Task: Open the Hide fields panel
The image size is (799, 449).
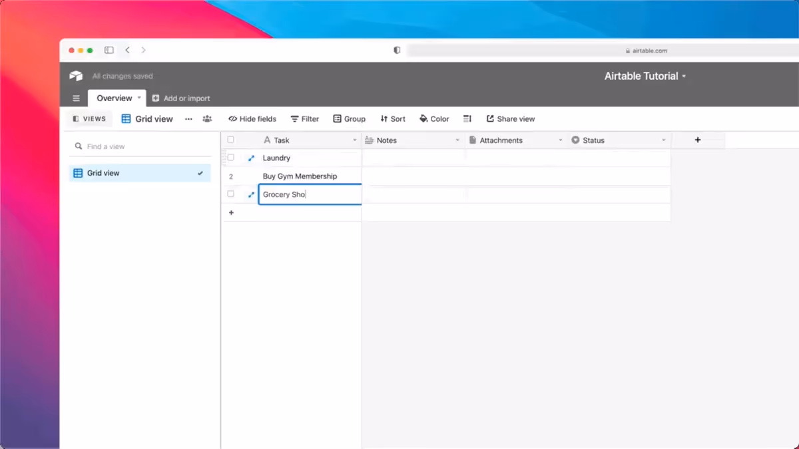Action: [252, 118]
